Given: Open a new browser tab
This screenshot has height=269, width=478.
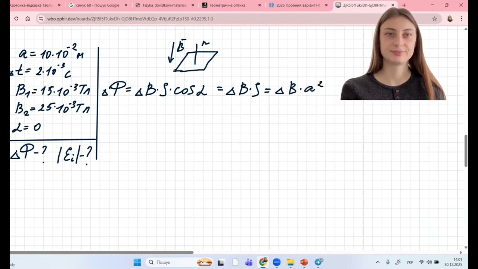Looking at the screenshot, I should (x=404, y=5).
